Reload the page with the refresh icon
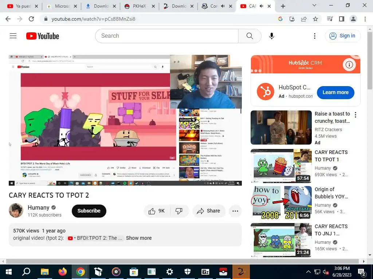Viewport: 373px width, 279px height. pyautogui.click(x=31, y=19)
